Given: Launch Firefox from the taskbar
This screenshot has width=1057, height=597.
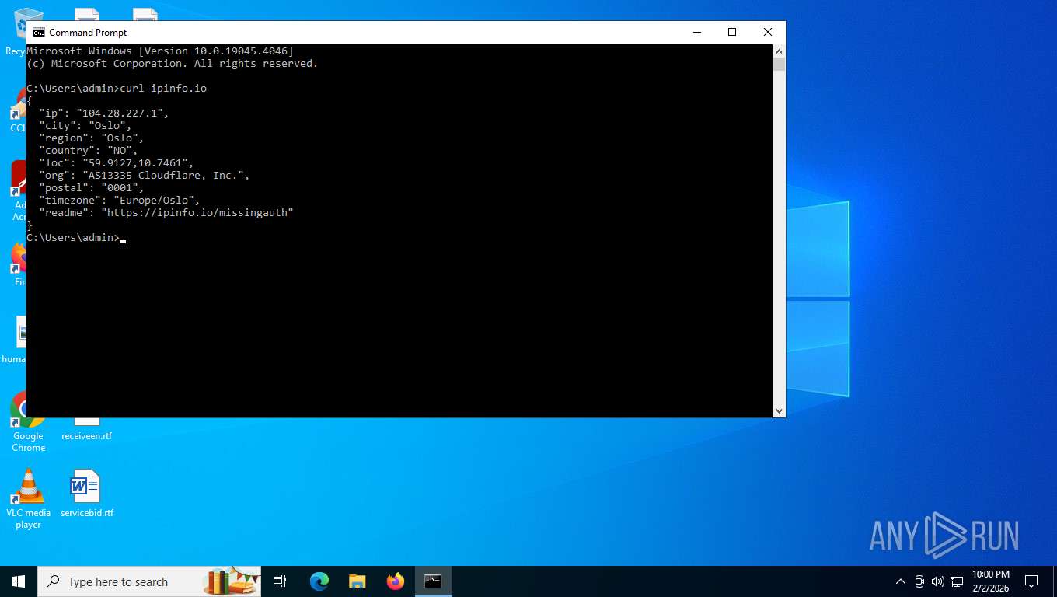Looking at the screenshot, I should click(x=395, y=581).
